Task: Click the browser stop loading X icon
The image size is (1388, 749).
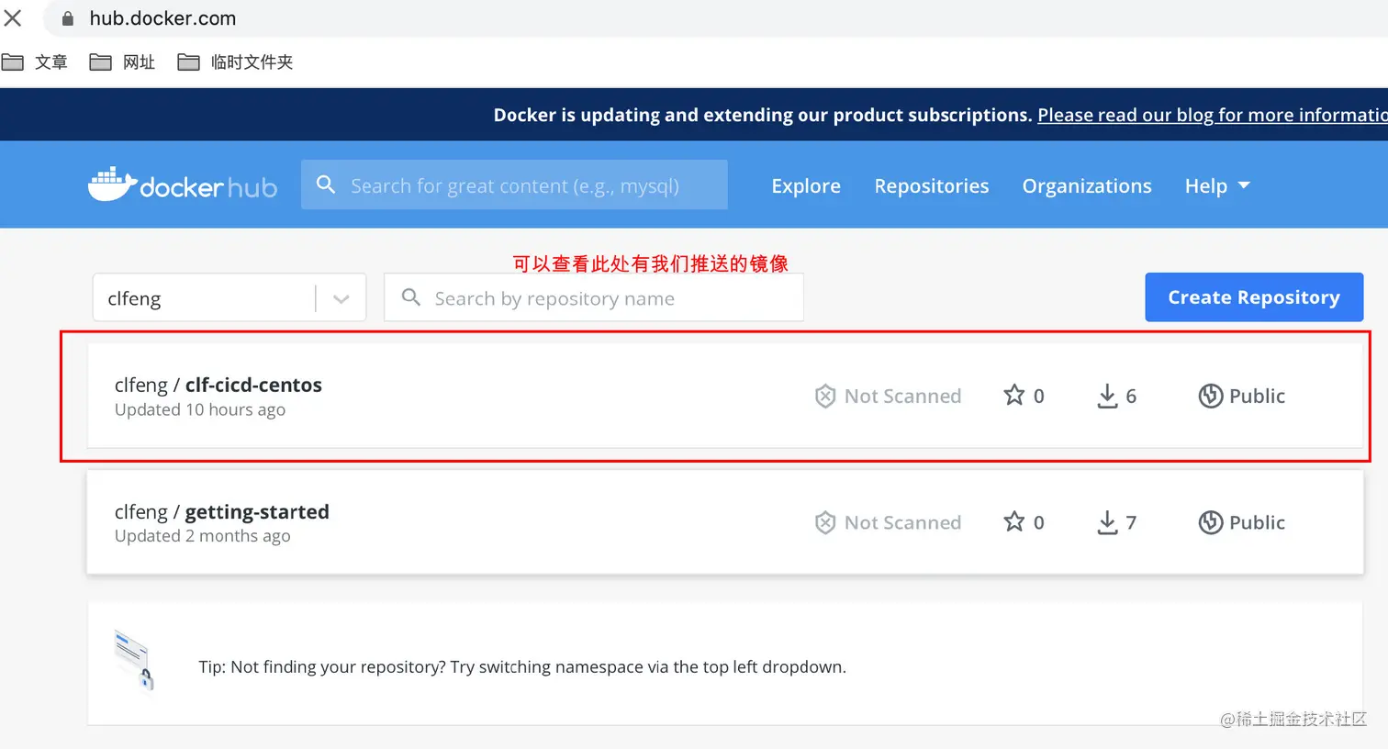Action: coord(13,18)
